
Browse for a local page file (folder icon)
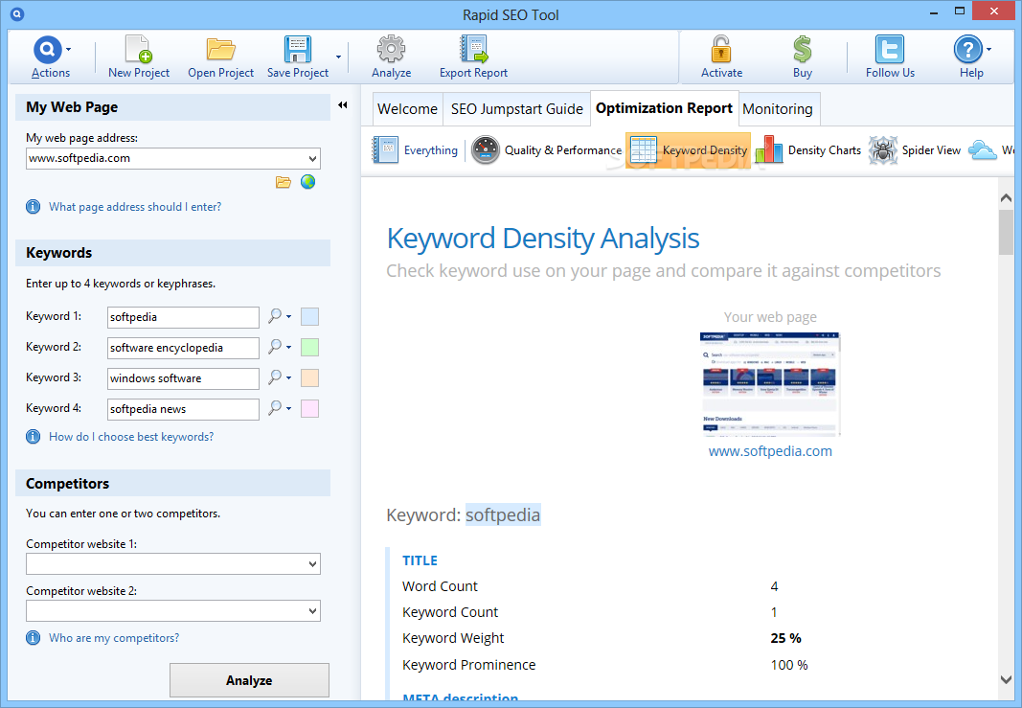point(283,182)
